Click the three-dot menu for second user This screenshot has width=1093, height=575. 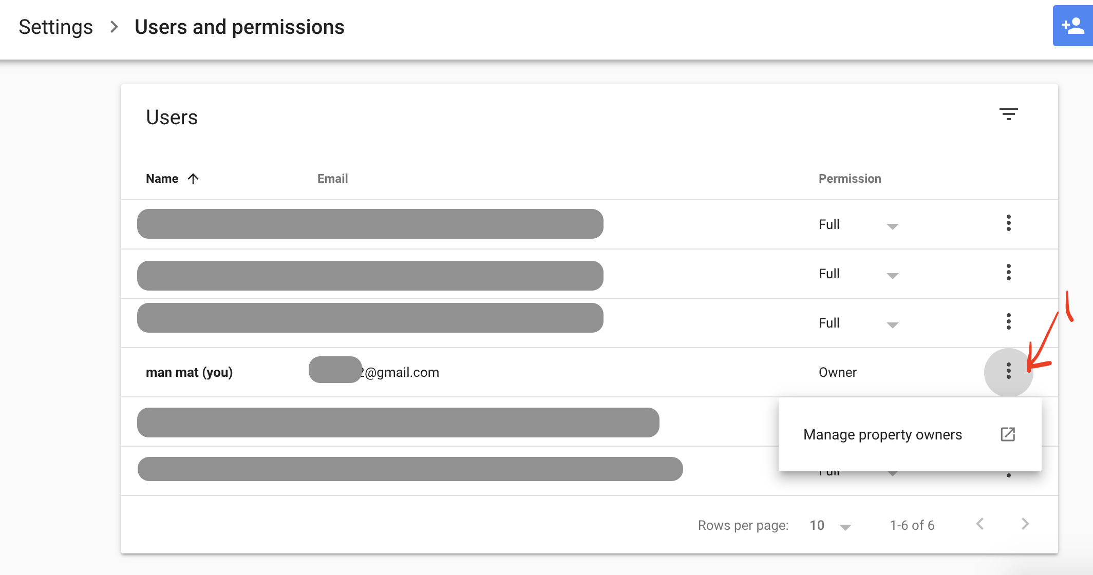coord(1008,273)
